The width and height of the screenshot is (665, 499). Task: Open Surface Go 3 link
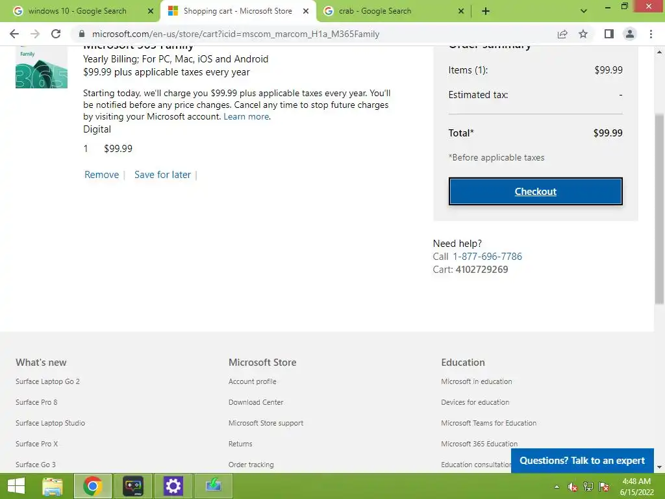point(36,465)
